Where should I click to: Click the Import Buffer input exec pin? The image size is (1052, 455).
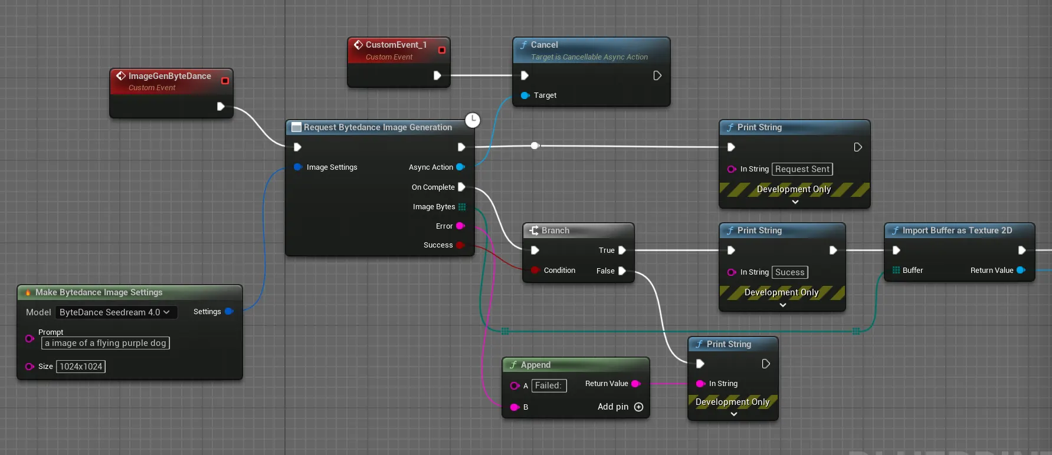pyautogui.click(x=896, y=250)
